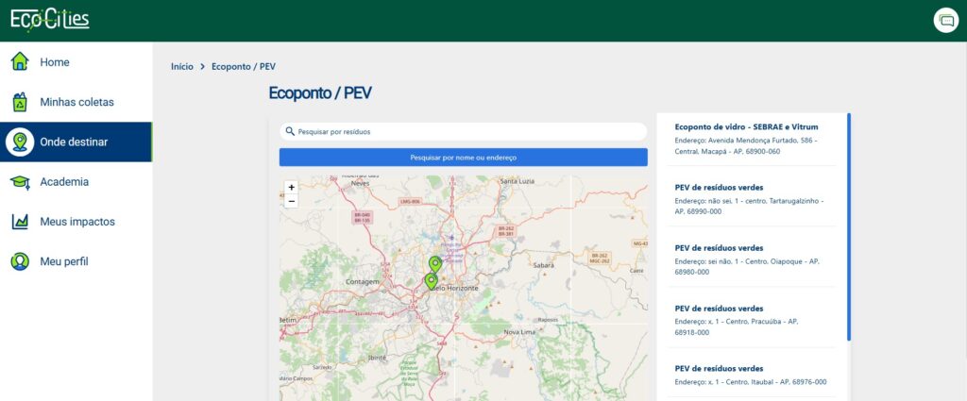
Task: Click the Meu perfil avatar icon
Action: [x=19, y=261]
